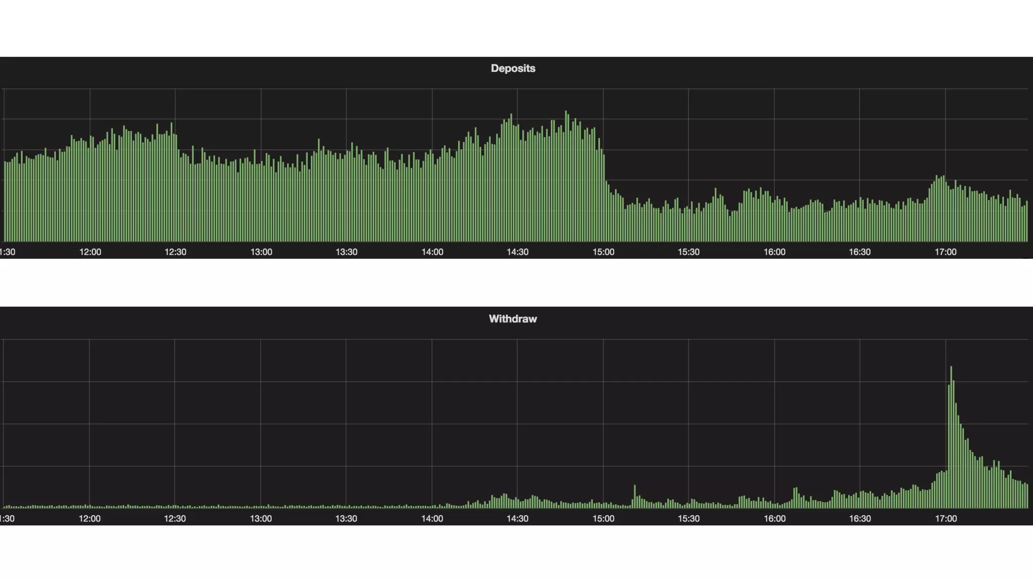The image size is (1033, 580).
Task: Click 12:30 label on Withdraw axis
Action: (x=175, y=518)
